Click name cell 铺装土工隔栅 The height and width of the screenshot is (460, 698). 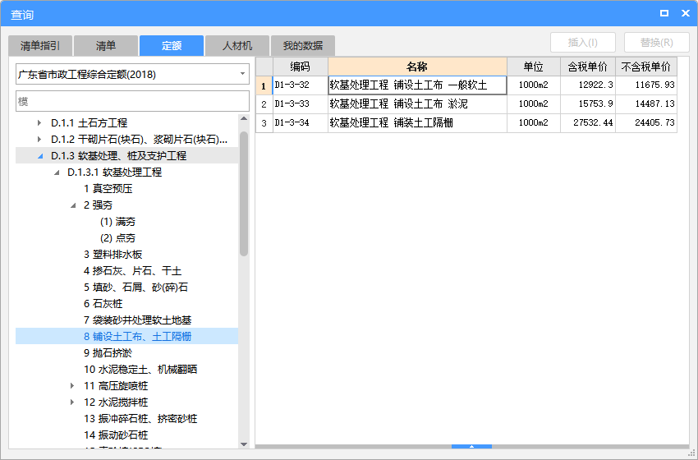417,123
